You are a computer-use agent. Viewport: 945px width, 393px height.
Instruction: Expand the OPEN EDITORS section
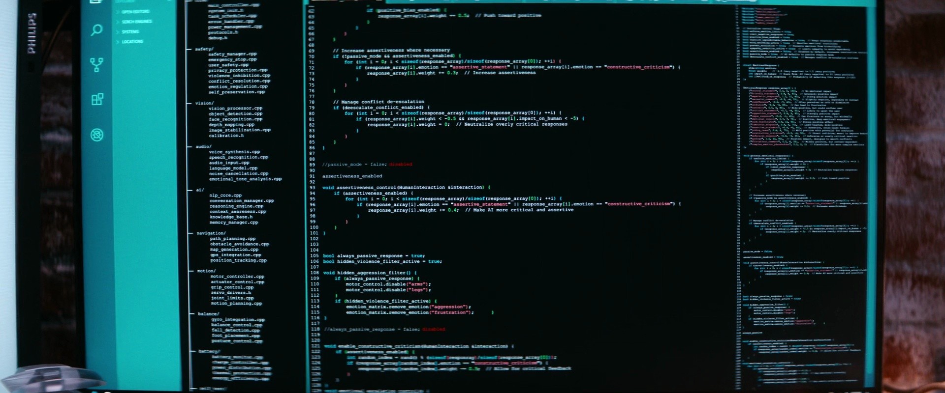[133, 12]
